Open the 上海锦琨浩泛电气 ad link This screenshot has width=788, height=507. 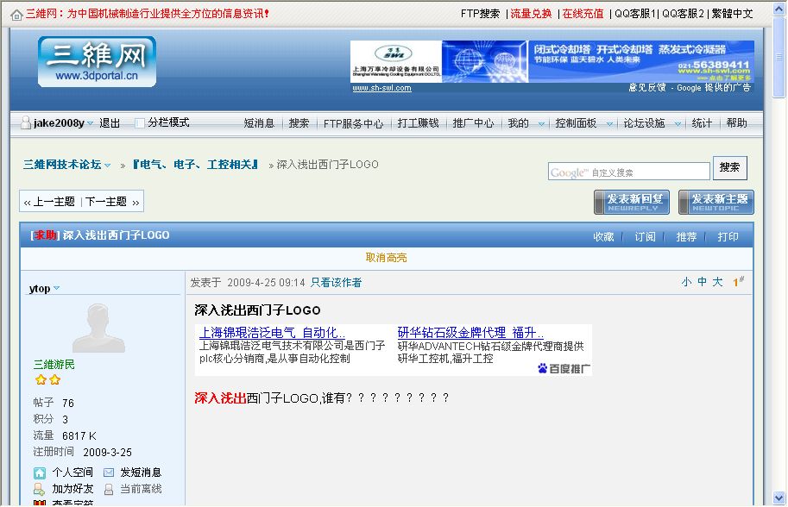click(272, 332)
